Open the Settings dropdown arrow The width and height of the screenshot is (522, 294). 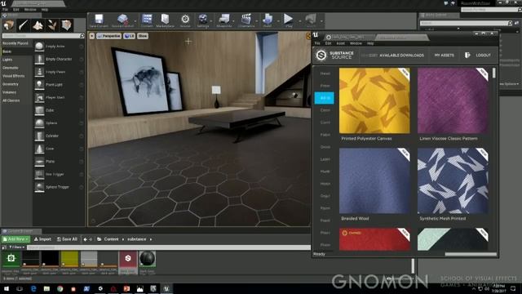[211, 21]
